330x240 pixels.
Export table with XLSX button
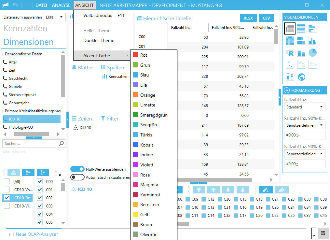point(248,18)
